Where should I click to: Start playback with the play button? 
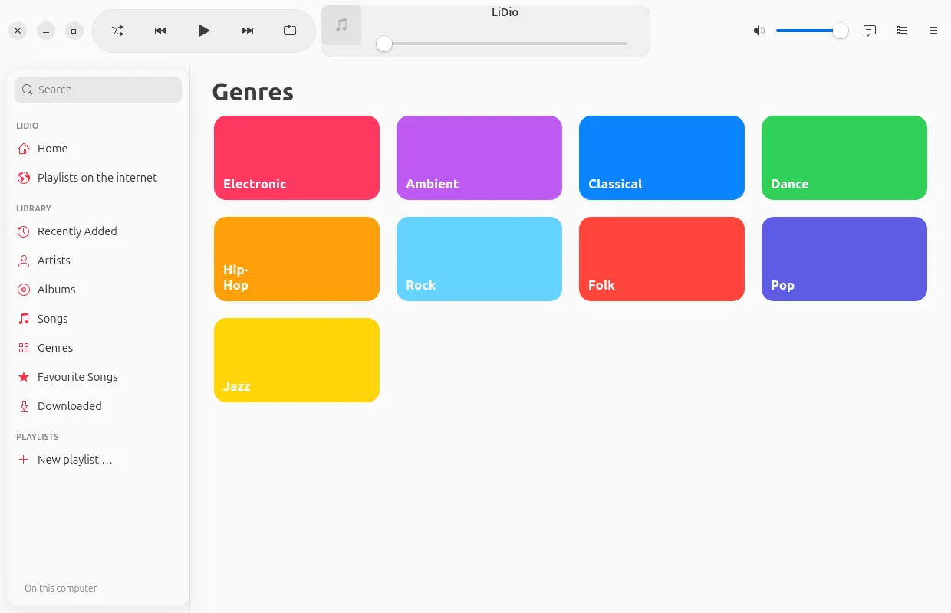(203, 31)
